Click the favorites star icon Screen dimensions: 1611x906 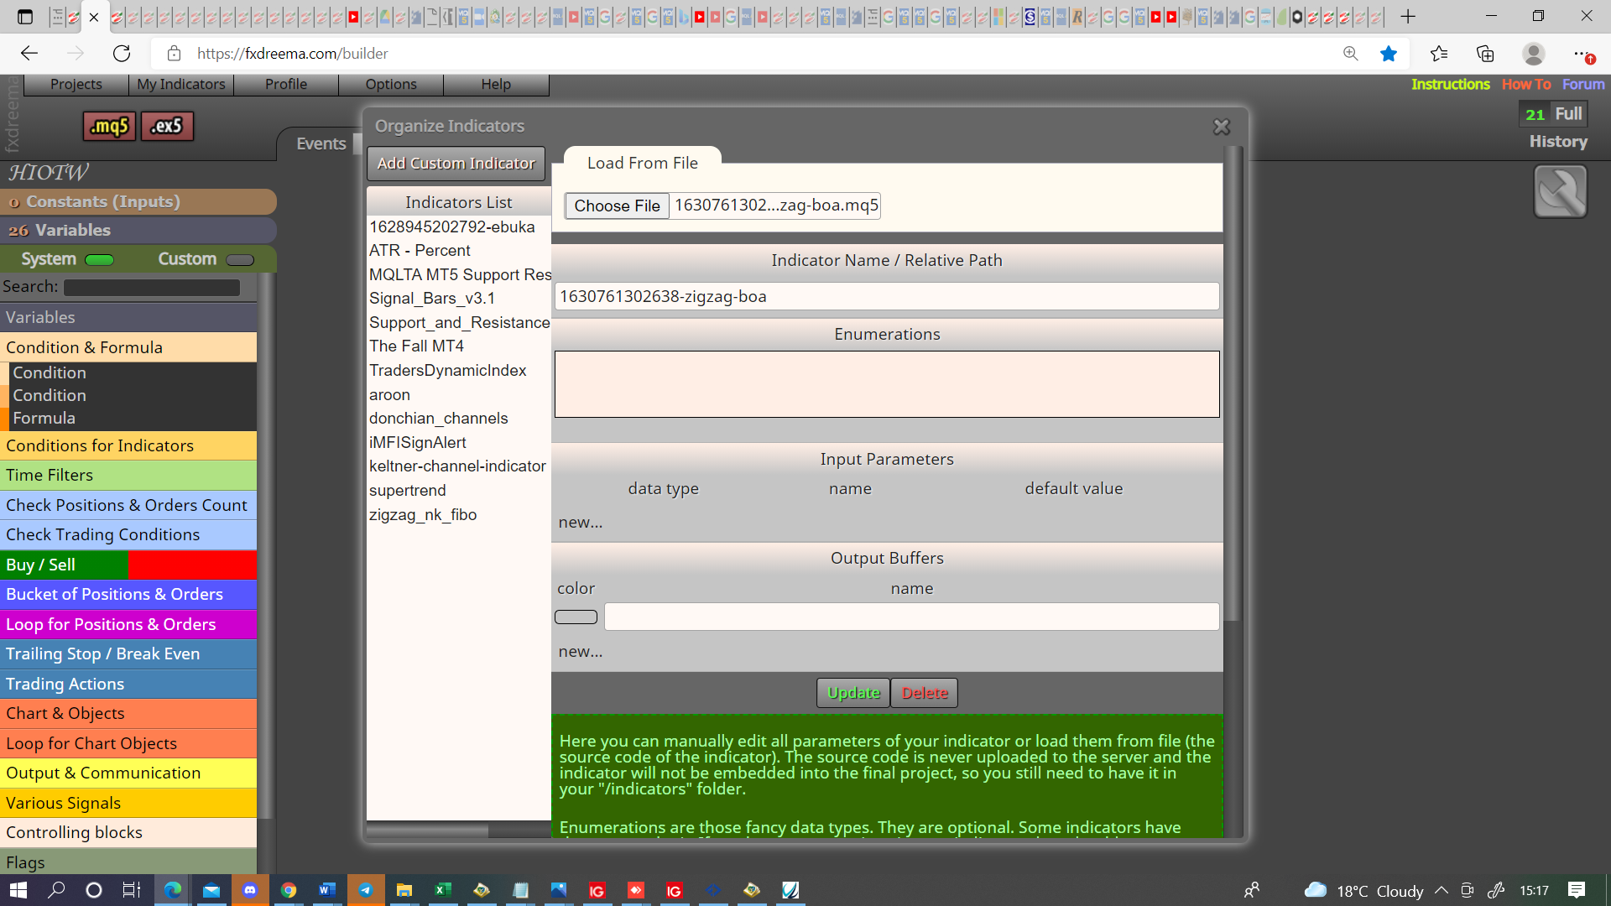tap(1389, 54)
